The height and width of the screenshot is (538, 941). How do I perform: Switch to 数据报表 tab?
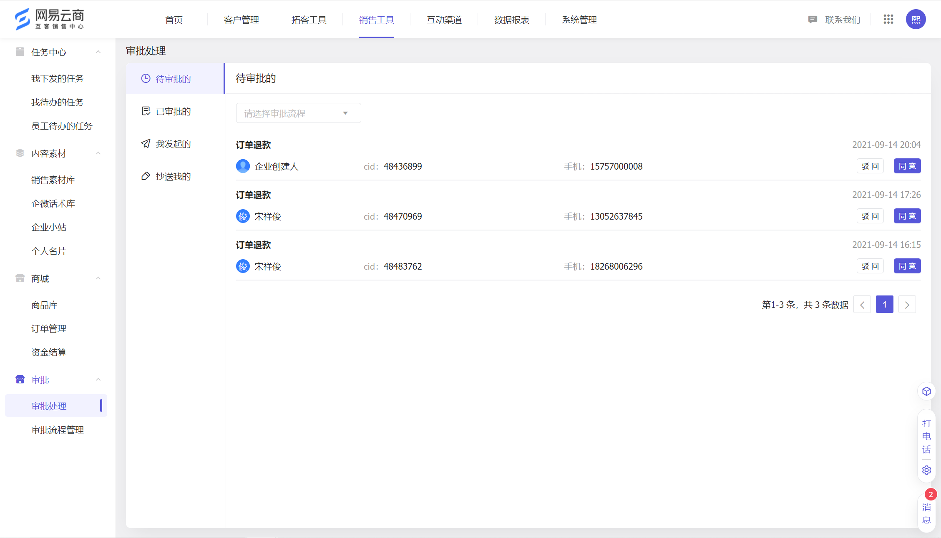[x=512, y=19]
